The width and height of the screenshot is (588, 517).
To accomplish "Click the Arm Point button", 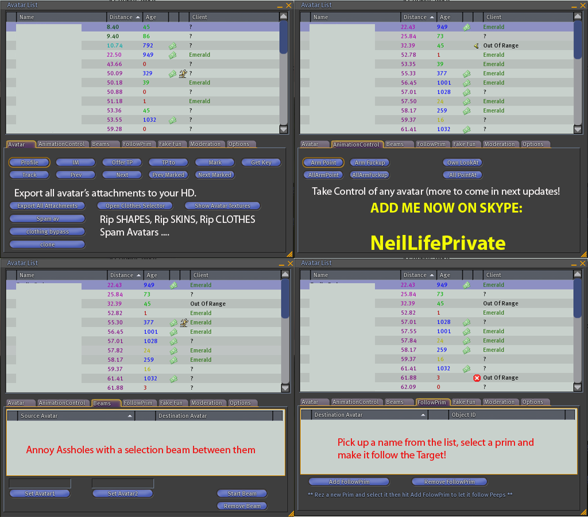I will click(x=323, y=163).
